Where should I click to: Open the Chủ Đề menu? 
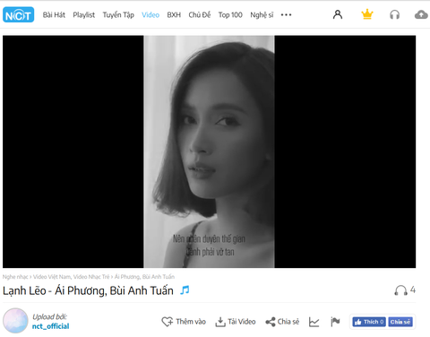(x=200, y=15)
